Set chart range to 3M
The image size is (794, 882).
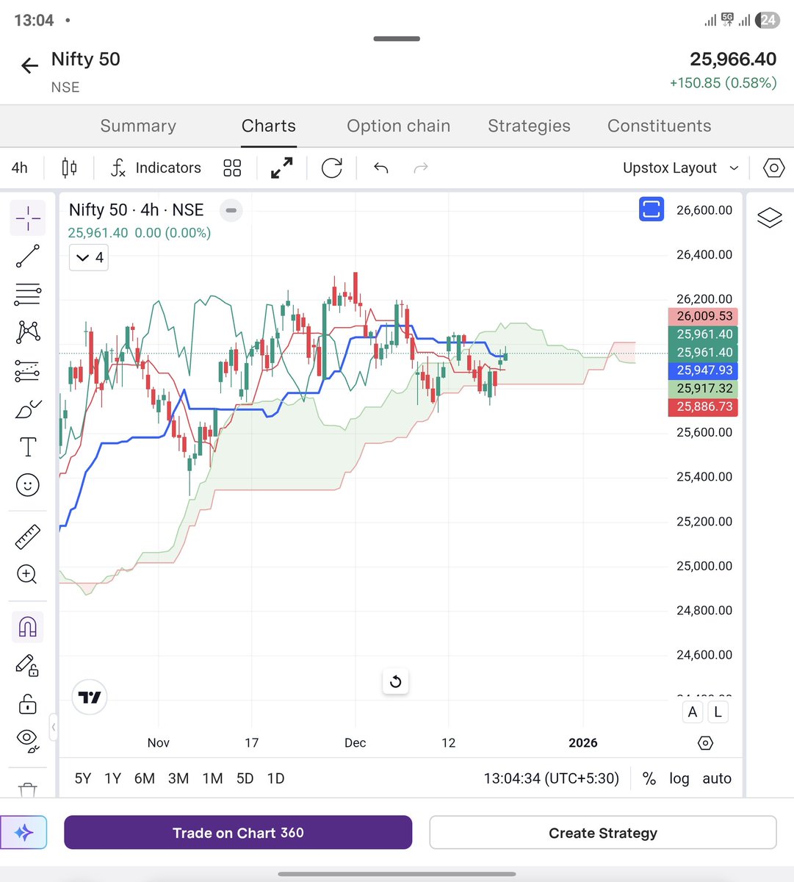pos(178,778)
